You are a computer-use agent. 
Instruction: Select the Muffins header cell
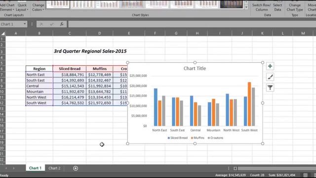click(x=100, y=69)
